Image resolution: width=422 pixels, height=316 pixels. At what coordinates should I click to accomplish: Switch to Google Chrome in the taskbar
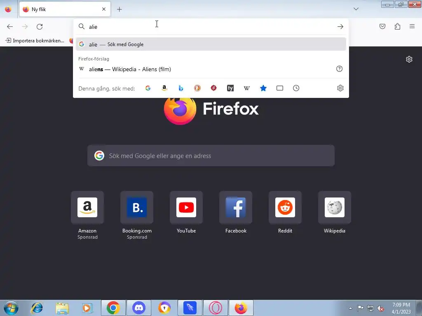[113, 308]
